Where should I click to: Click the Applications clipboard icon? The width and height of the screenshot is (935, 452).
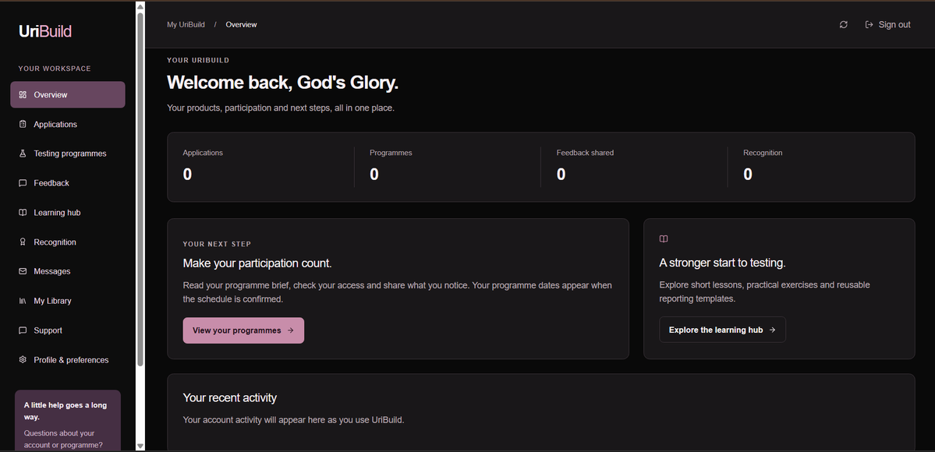[23, 124]
